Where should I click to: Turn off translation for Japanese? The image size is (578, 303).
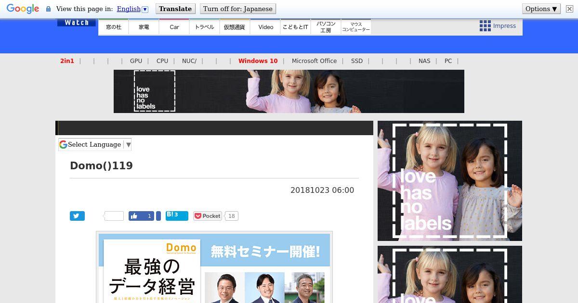coord(237,9)
